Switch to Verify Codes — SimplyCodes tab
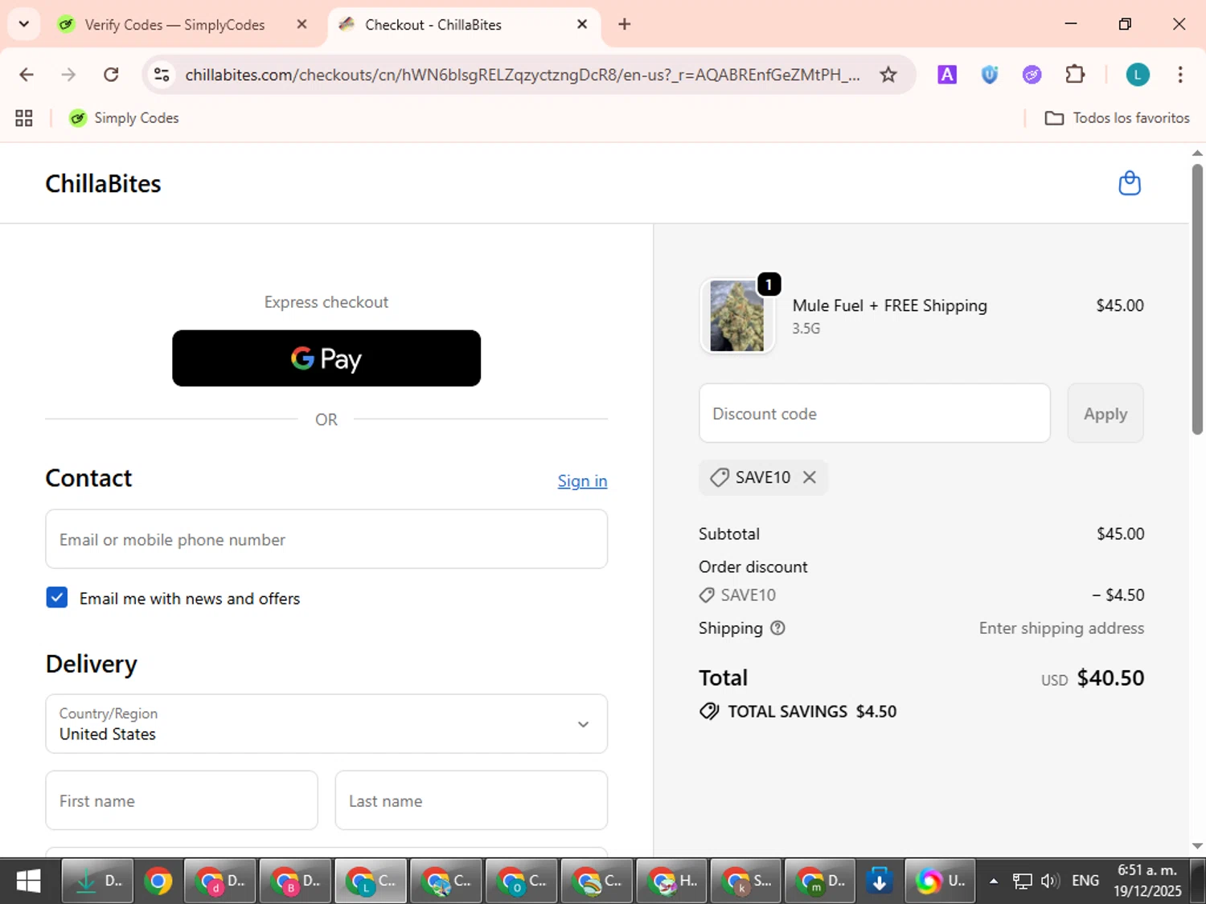The height and width of the screenshot is (904, 1206). (174, 25)
